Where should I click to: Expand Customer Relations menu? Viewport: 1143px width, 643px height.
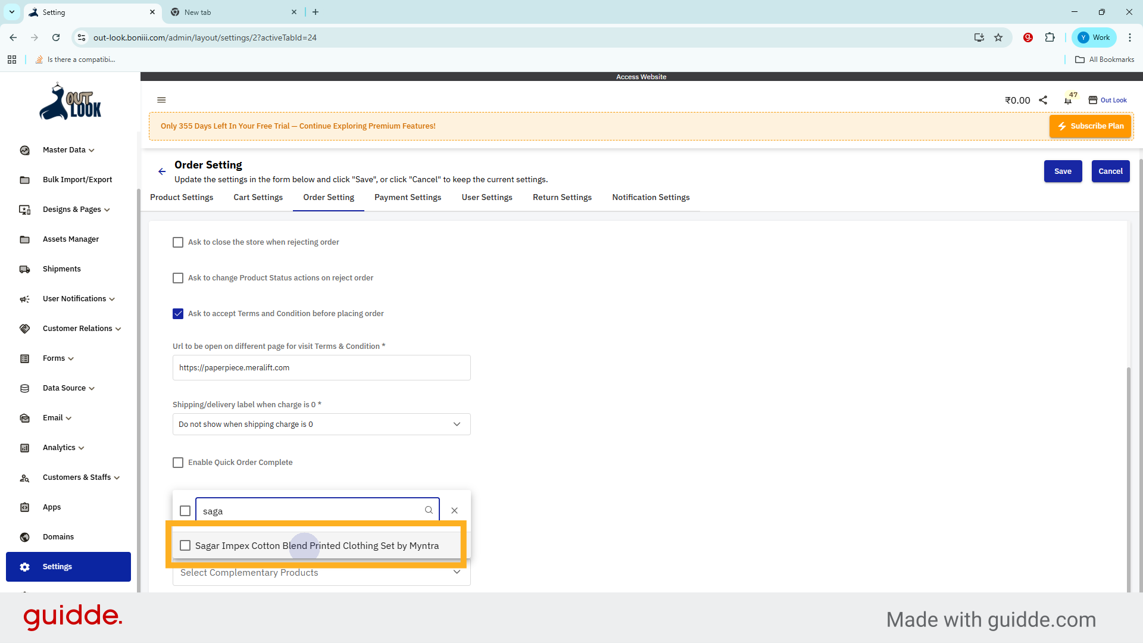(x=118, y=329)
